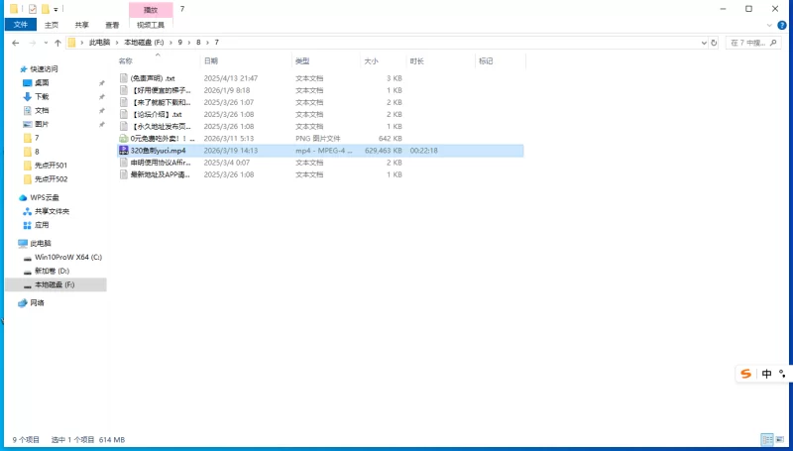Go up one folder level arrow

pyautogui.click(x=57, y=43)
